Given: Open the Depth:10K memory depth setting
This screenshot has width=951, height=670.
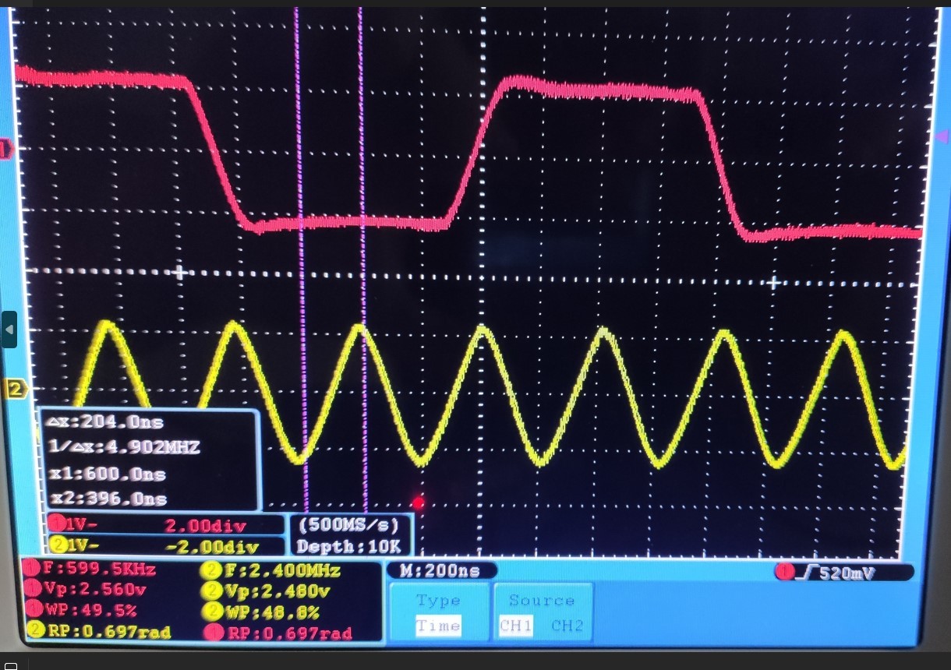Looking at the screenshot, I should (349, 546).
